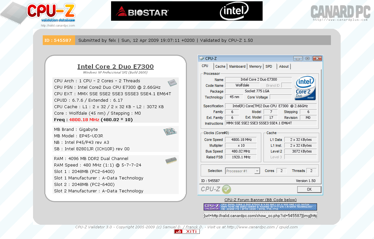Click the Intel Core 2 Duo badge
Screen dimensions: 374x239
[305, 88]
